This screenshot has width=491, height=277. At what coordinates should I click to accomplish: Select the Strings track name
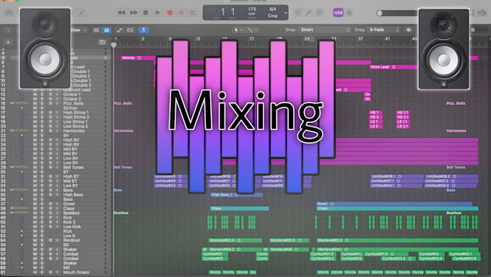pyautogui.click(x=71, y=108)
